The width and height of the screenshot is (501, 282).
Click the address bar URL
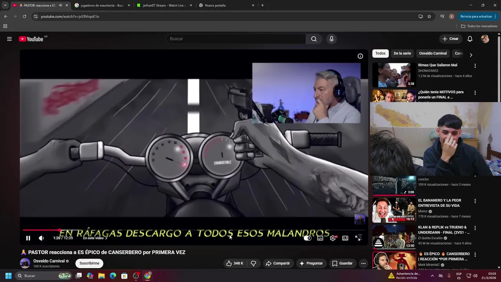(x=70, y=16)
